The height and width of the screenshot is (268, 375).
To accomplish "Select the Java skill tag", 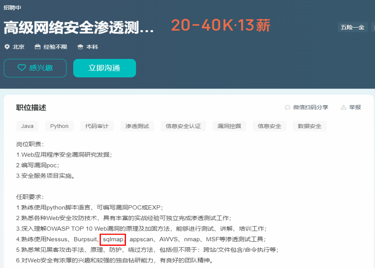I will tap(27, 126).
